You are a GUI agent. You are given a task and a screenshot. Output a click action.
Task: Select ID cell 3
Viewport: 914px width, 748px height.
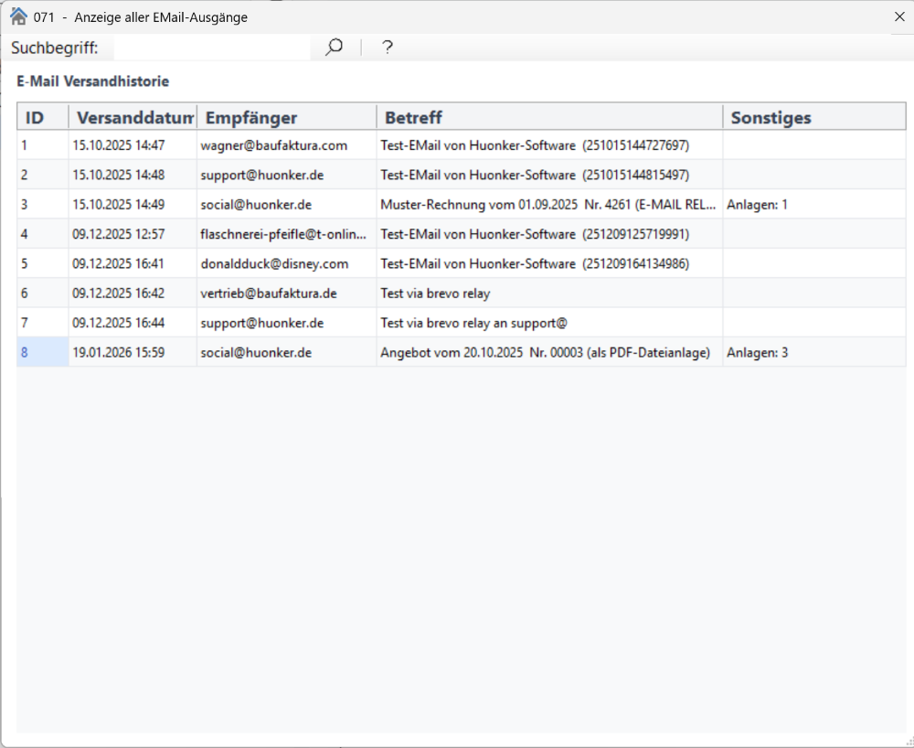click(43, 205)
